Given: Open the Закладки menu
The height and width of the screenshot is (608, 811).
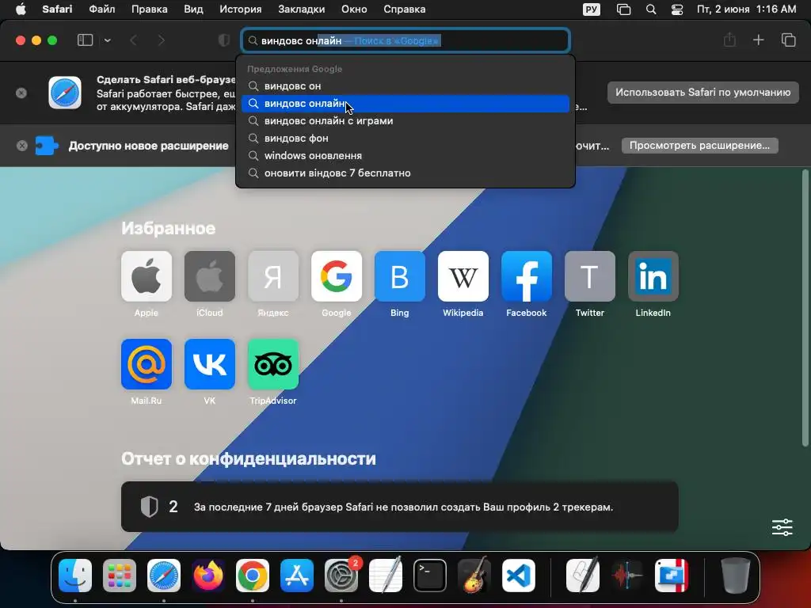Looking at the screenshot, I should pyautogui.click(x=302, y=9).
